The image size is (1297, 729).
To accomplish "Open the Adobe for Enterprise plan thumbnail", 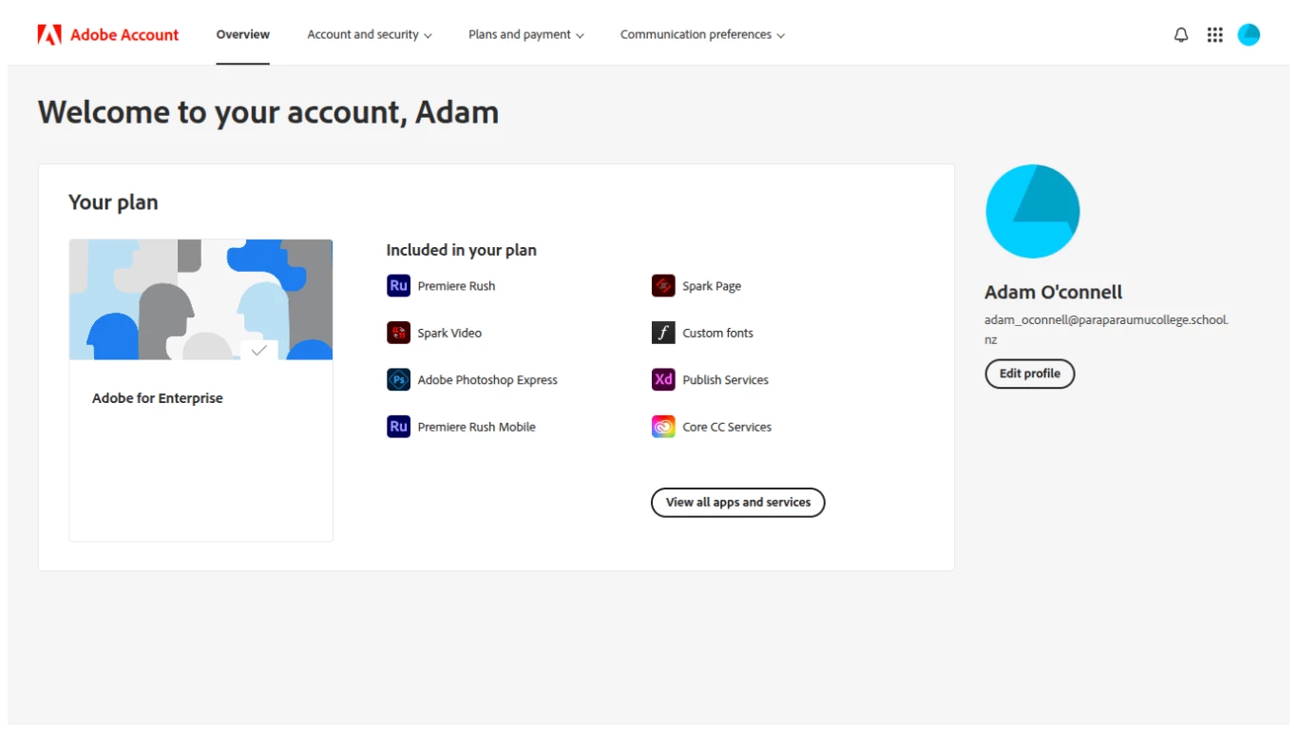I will point(201,299).
